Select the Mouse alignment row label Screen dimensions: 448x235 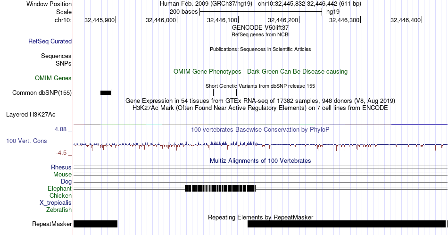tap(62, 175)
